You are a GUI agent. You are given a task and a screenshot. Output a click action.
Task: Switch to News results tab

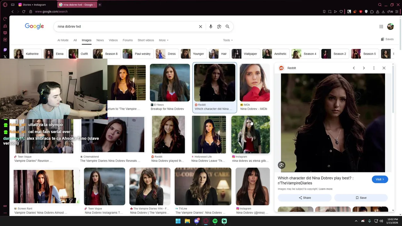[100, 40]
